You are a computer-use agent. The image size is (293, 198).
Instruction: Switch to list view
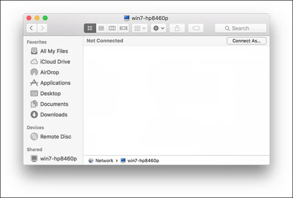coord(101,28)
